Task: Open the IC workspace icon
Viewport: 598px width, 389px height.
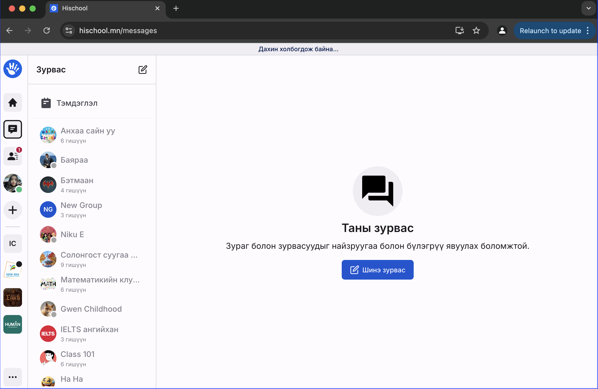Action: pyautogui.click(x=12, y=243)
